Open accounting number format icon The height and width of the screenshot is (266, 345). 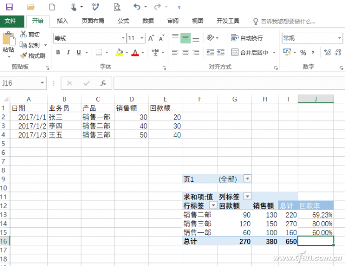287,52
